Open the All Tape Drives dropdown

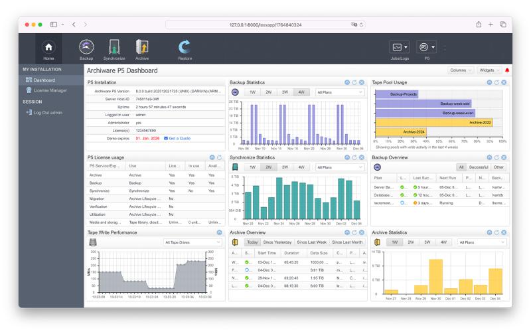192,242
